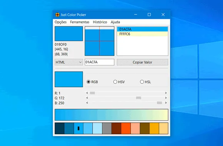Pick the peach palette swatch
The height and width of the screenshot is (146, 223).
pyautogui.click(x=135, y=128)
